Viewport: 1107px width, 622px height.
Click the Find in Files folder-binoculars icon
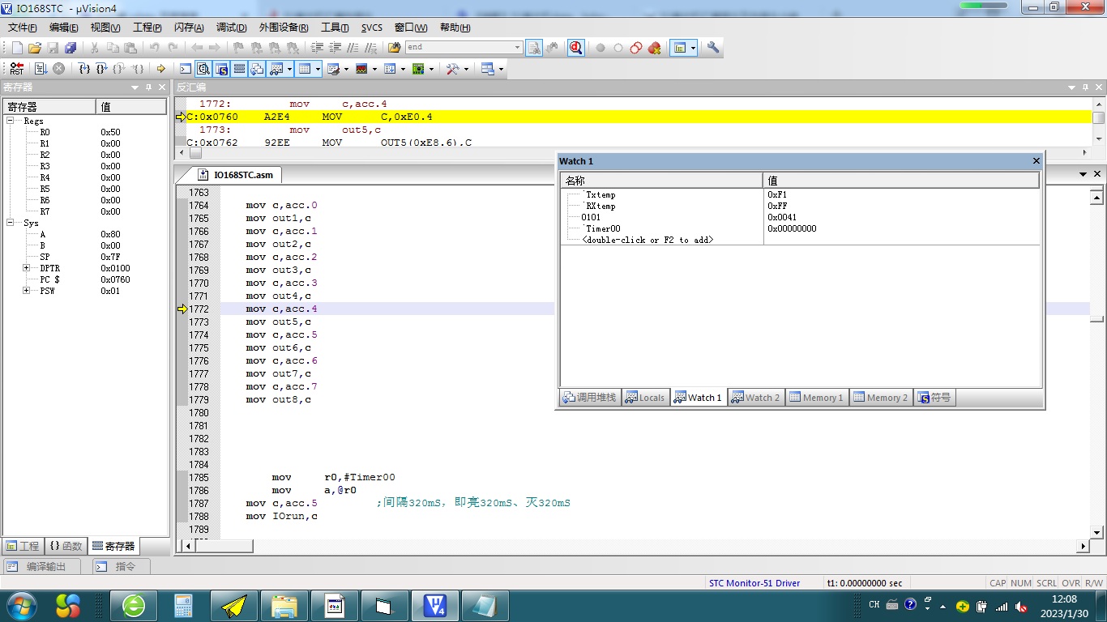[x=394, y=48]
